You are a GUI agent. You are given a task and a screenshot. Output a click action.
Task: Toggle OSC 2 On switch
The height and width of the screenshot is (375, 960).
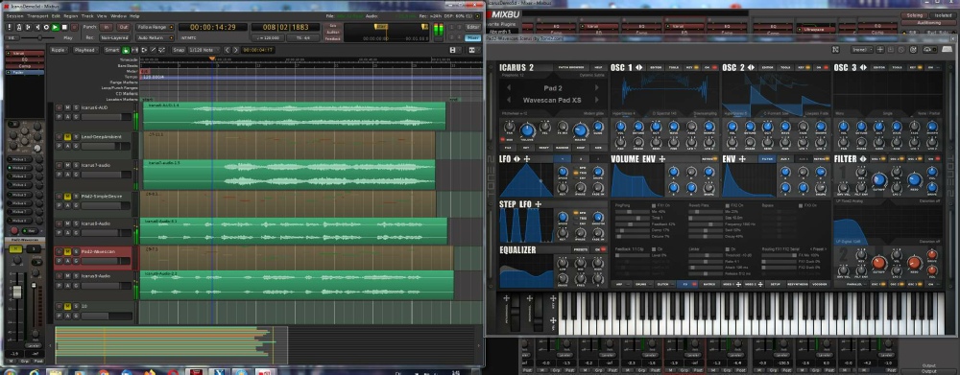point(822,67)
